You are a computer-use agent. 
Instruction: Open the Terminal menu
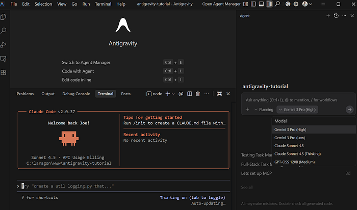(x=103, y=4)
